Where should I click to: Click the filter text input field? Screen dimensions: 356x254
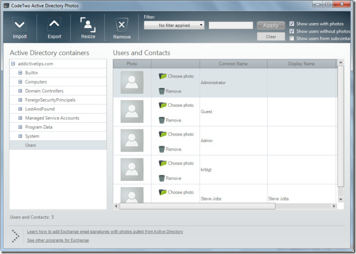coord(231,25)
